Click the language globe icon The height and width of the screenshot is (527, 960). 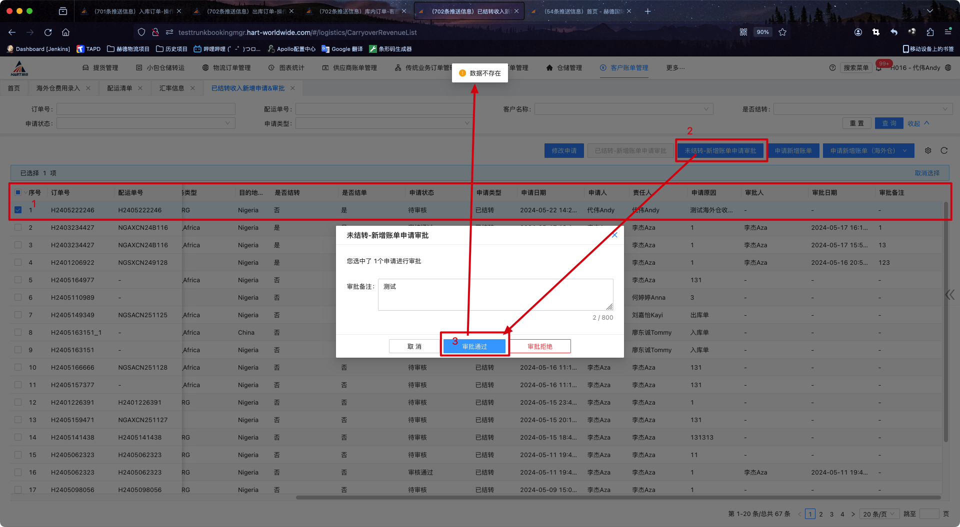tap(948, 68)
